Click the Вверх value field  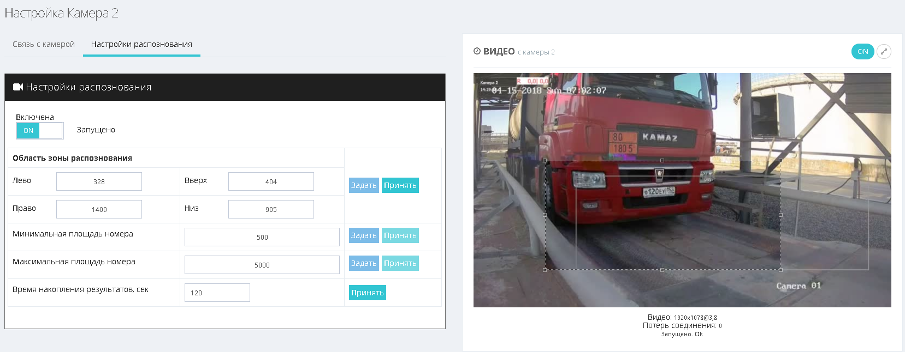[271, 181]
